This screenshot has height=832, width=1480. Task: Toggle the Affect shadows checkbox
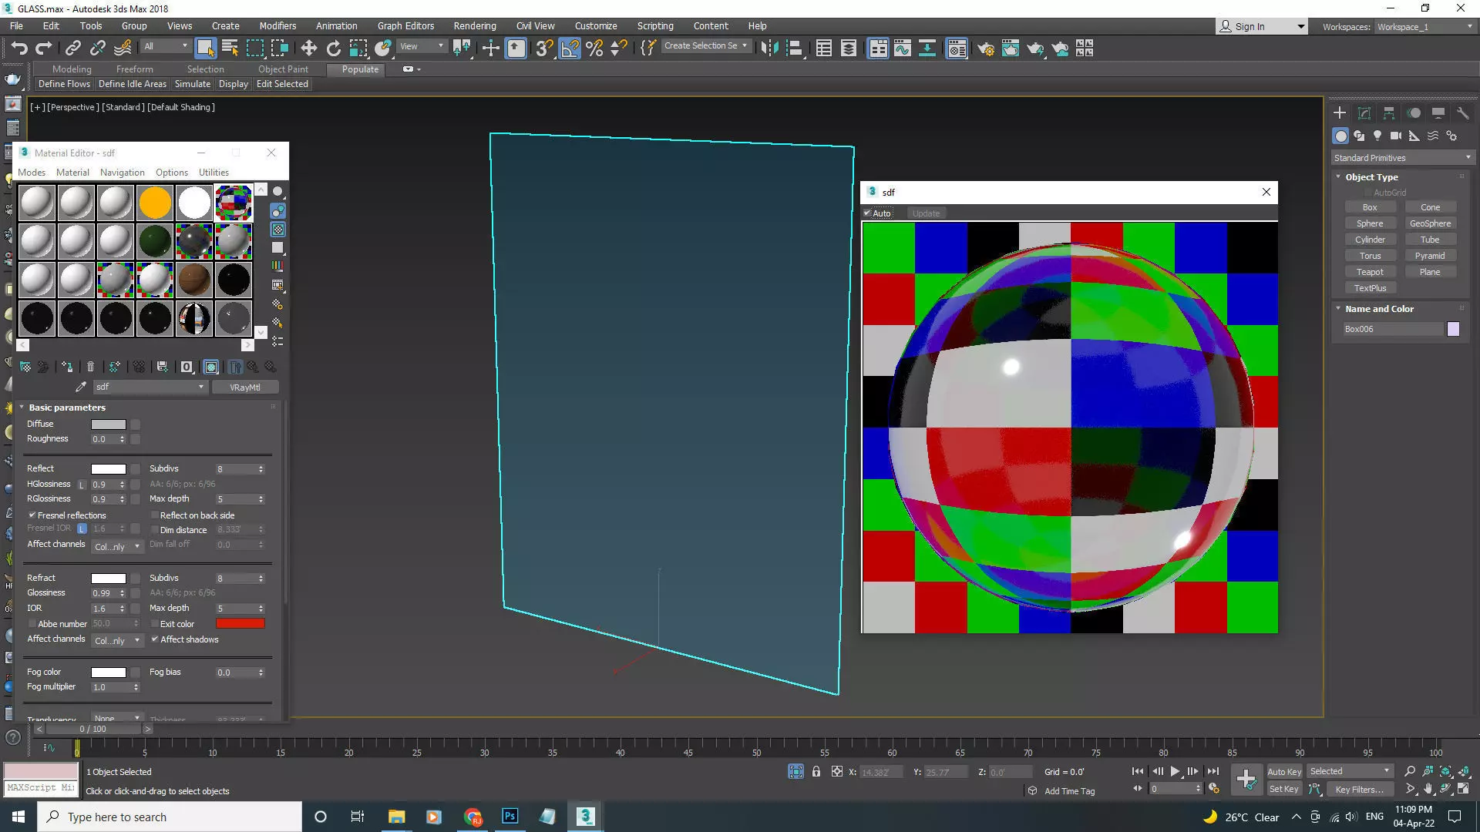(155, 639)
